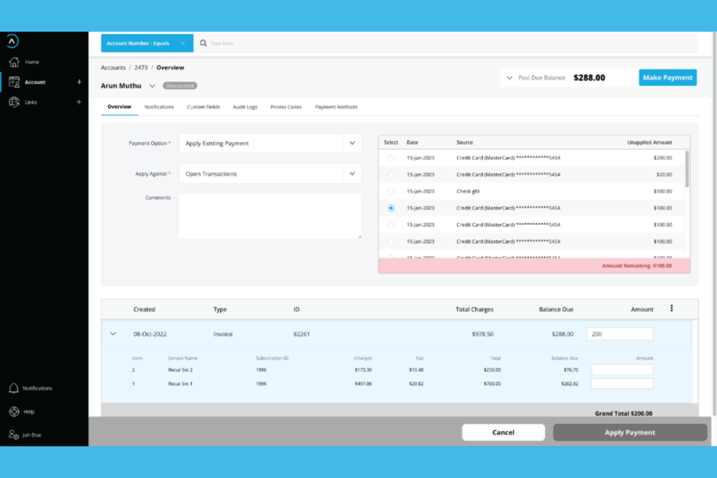Open the Links globe icon in sidebar
717x478 pixels.
tap(14, 102)
